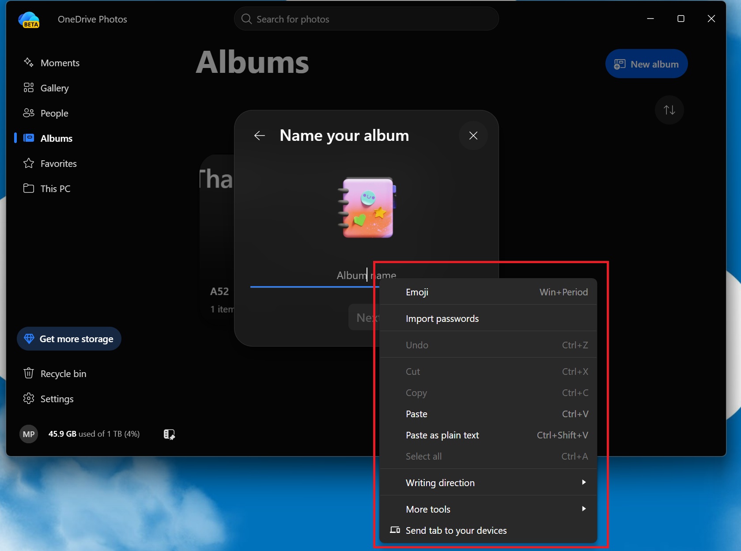Click the OneDrive Photos BETA logo
Image resolution: width=741 pixels, height=551 pixels.
(x=29, y=19)
